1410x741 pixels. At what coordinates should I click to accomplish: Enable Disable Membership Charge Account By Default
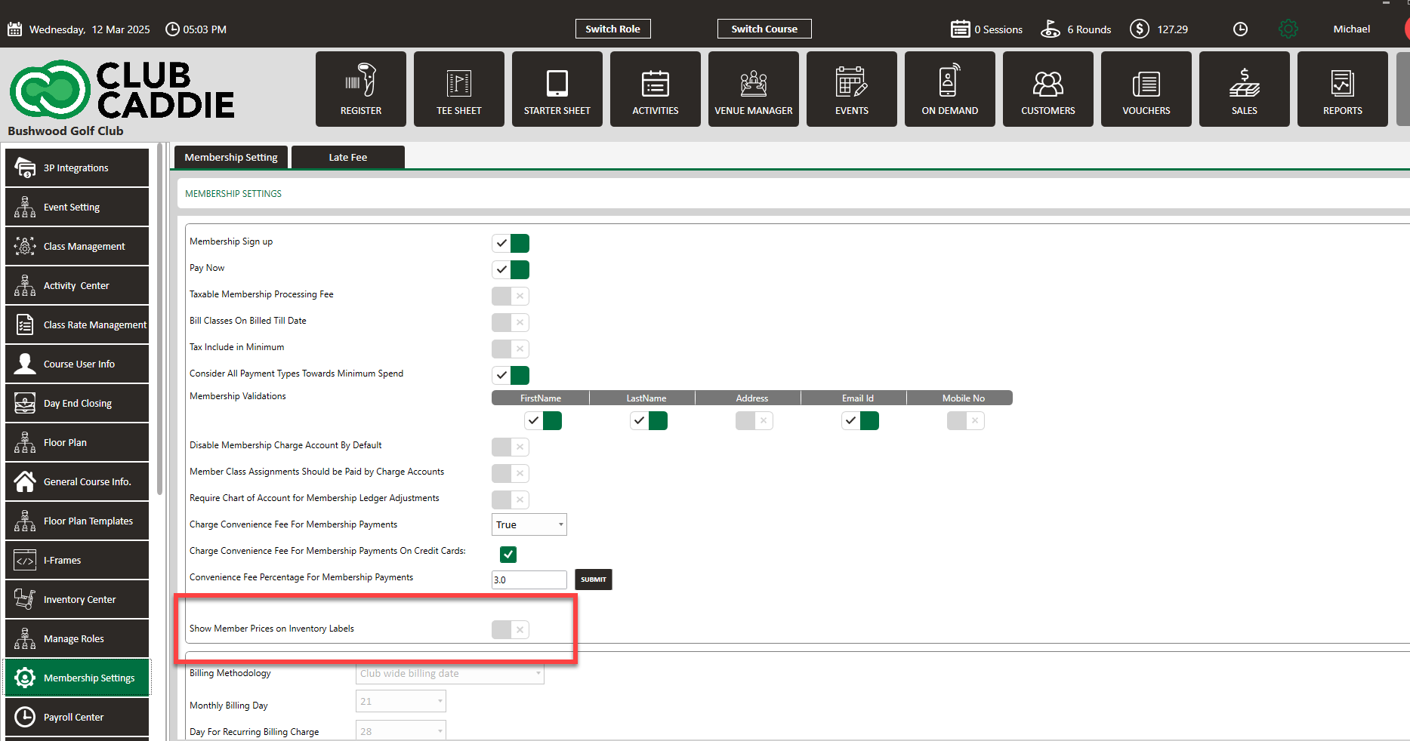coord(511,447)
